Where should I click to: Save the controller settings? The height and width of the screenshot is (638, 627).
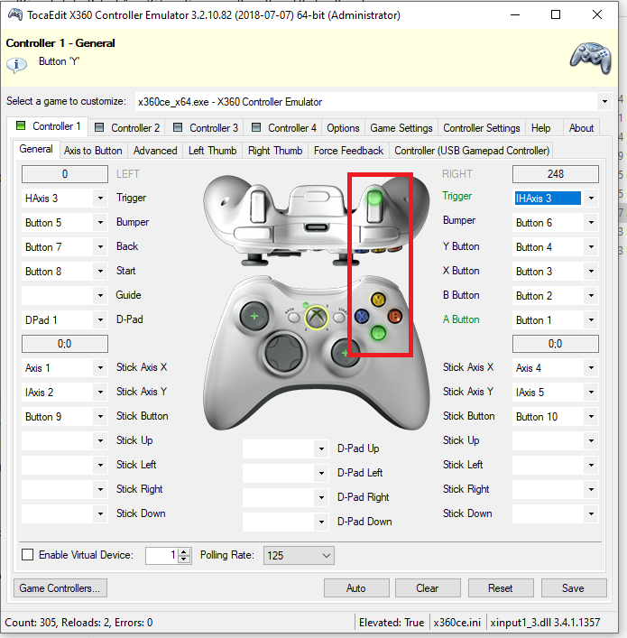tap(574, 588)
